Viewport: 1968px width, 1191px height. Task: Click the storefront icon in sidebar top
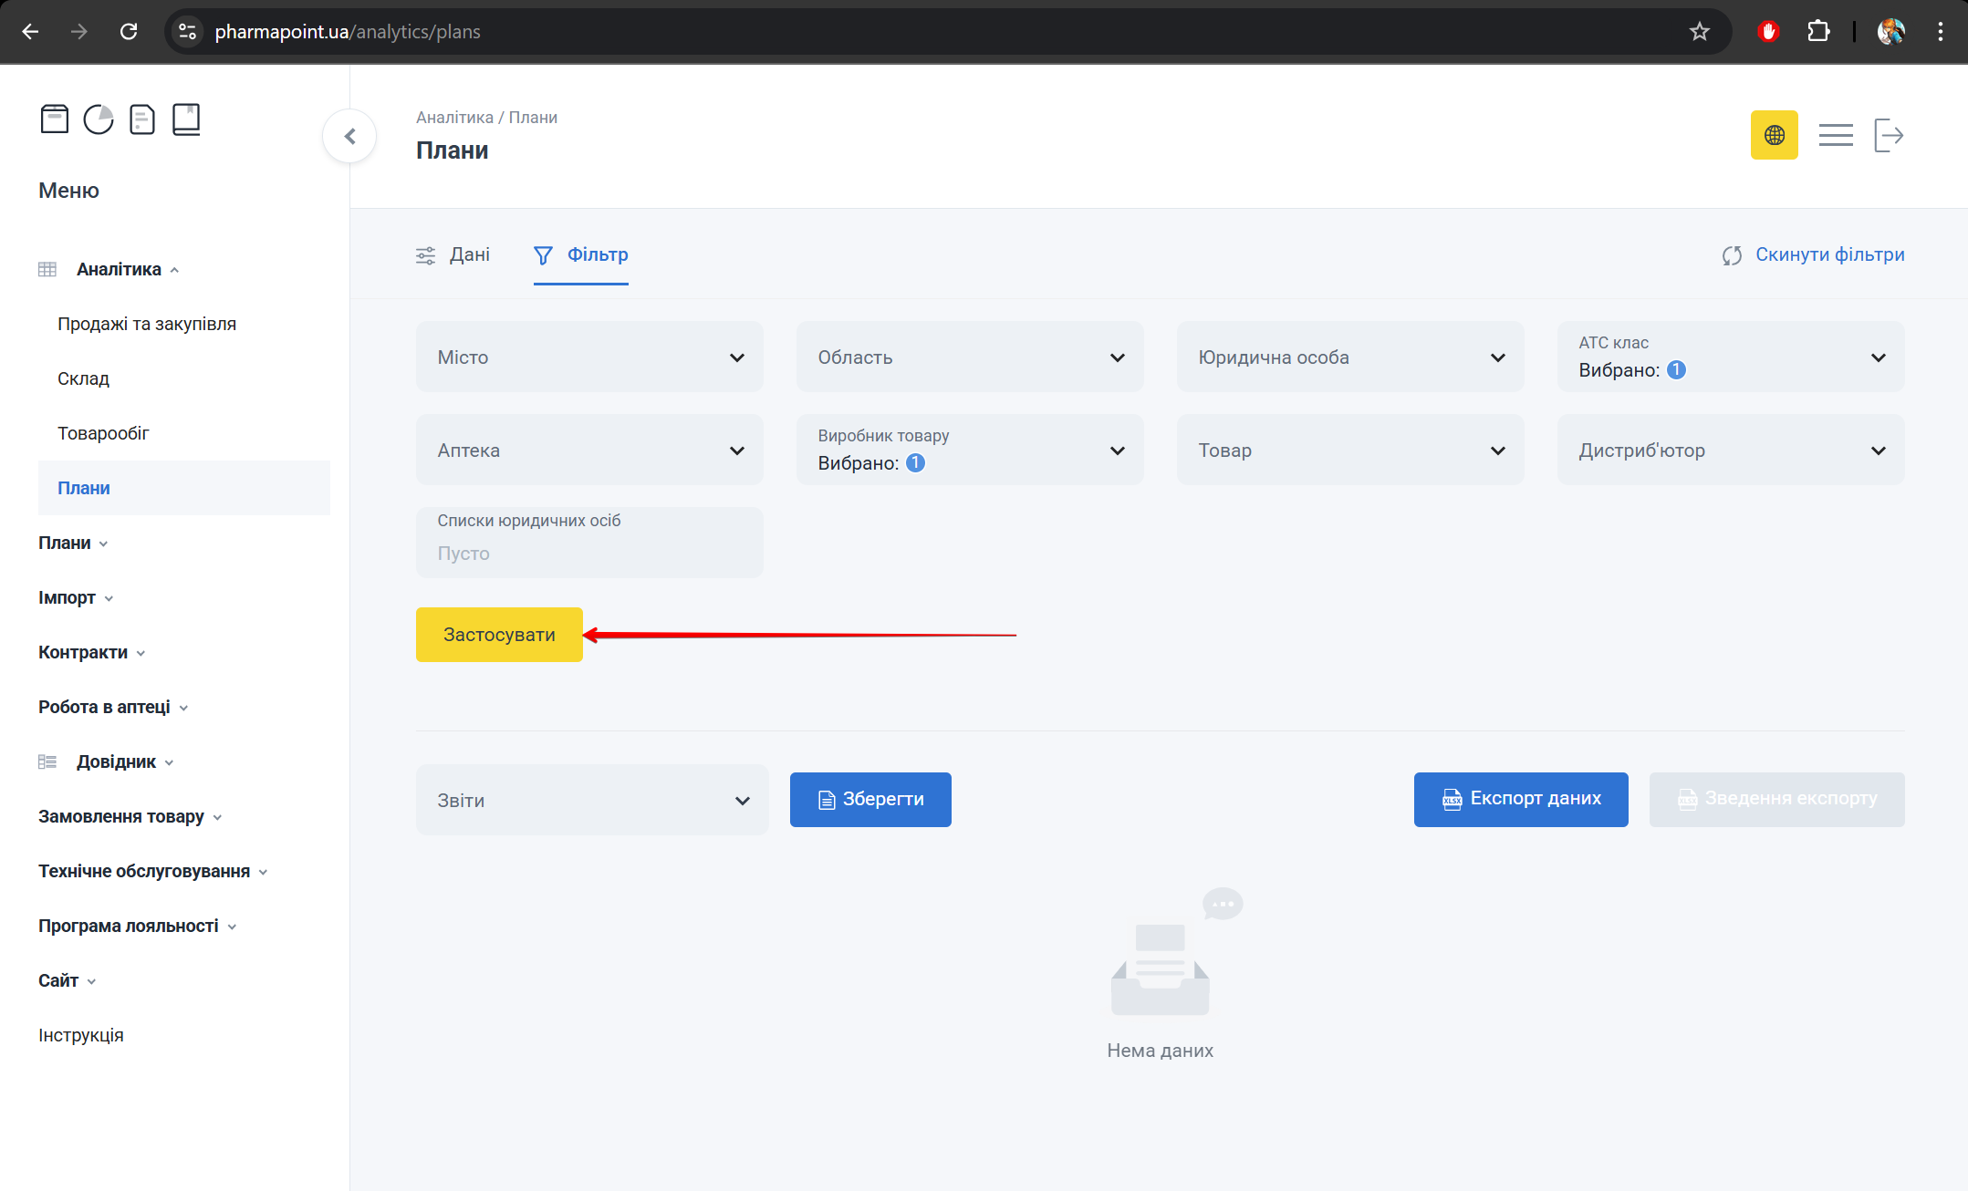54,119
